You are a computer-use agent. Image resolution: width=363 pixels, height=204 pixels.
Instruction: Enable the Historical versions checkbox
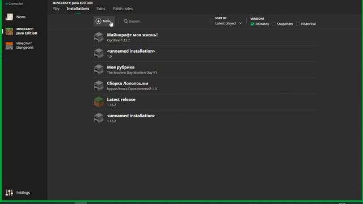298,24
